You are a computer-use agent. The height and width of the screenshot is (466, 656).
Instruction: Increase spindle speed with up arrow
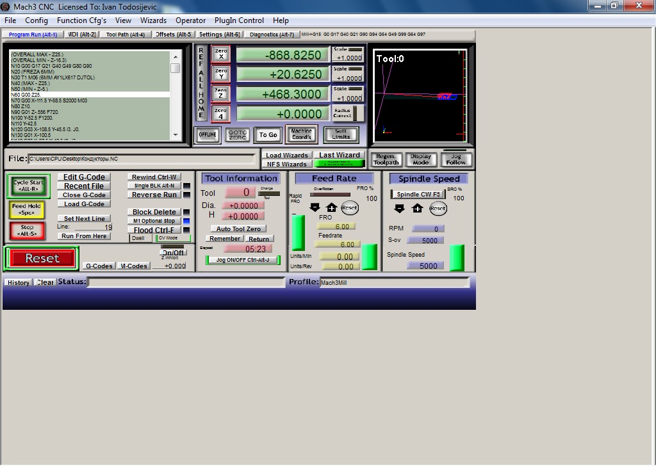417,208
